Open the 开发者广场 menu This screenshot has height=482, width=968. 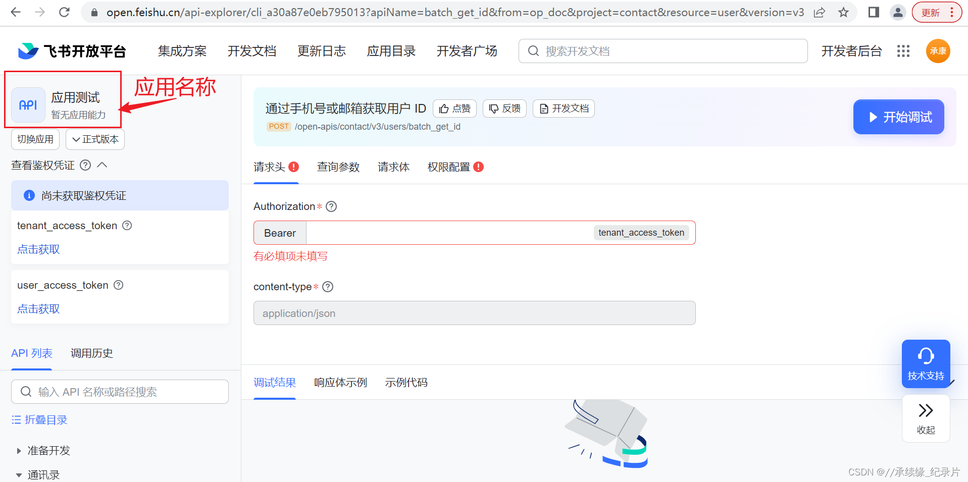click(467, 51)
